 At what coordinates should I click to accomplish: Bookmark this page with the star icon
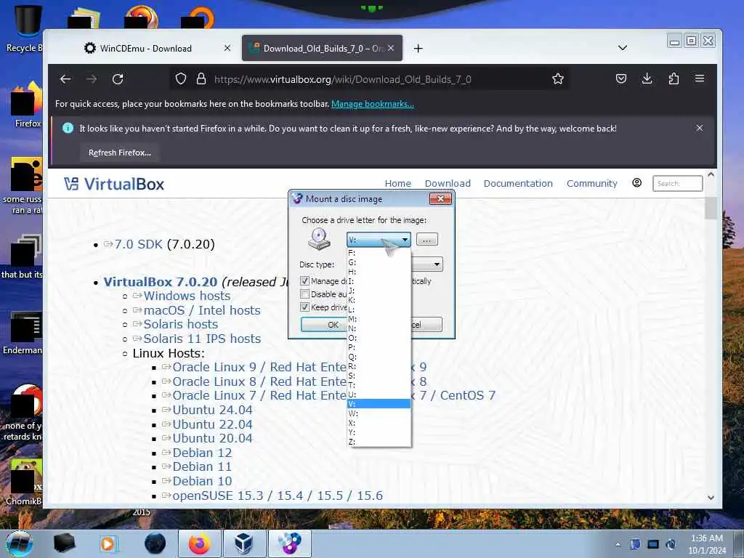point(558,78)
